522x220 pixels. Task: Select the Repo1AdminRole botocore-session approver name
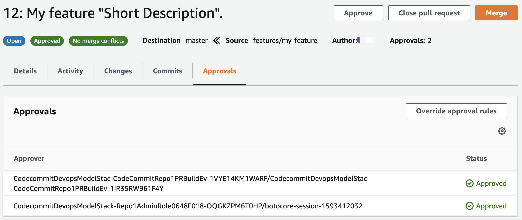point(188,206)
